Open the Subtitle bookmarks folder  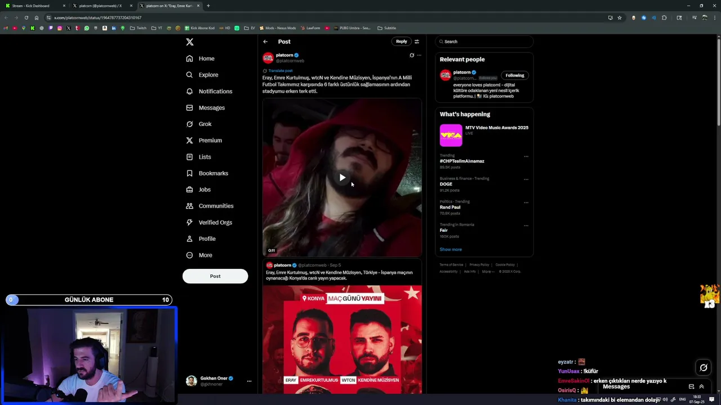386,28
